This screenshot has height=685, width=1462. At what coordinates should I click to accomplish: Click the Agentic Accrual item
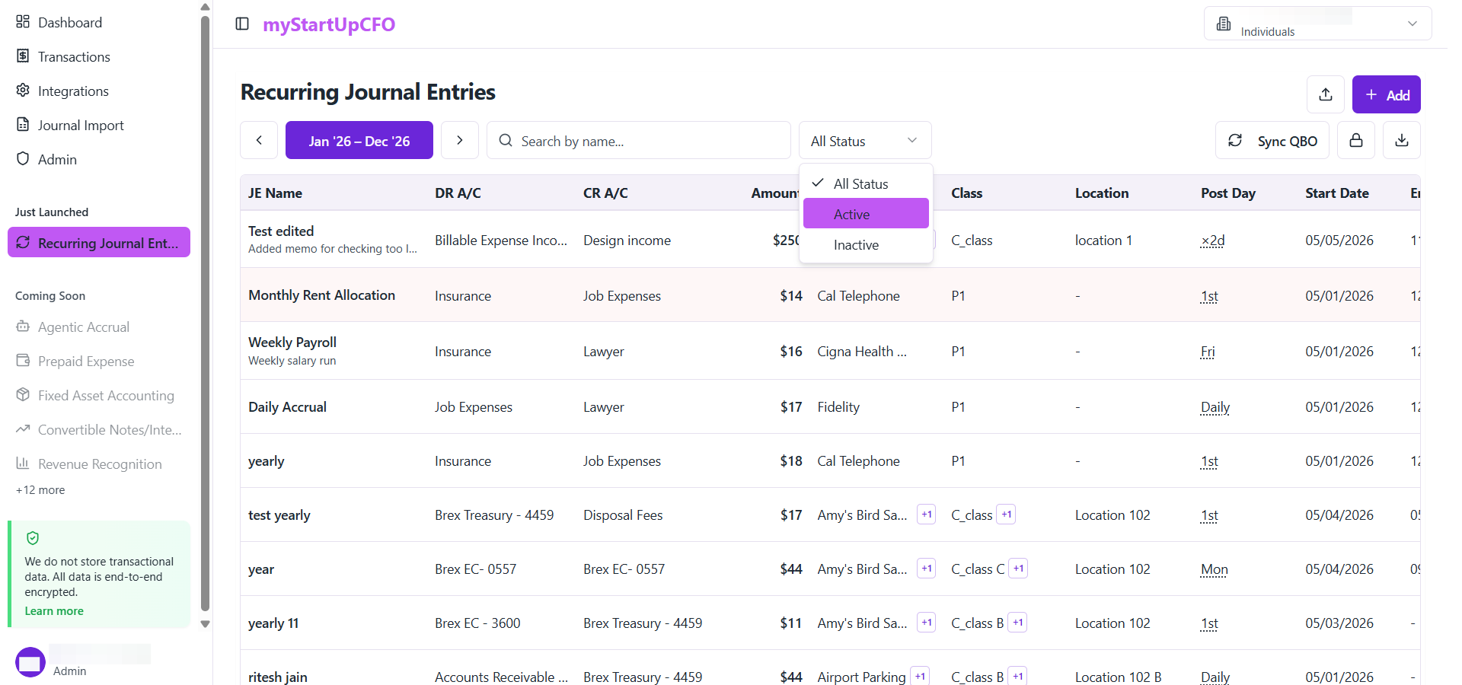point(73,327)
